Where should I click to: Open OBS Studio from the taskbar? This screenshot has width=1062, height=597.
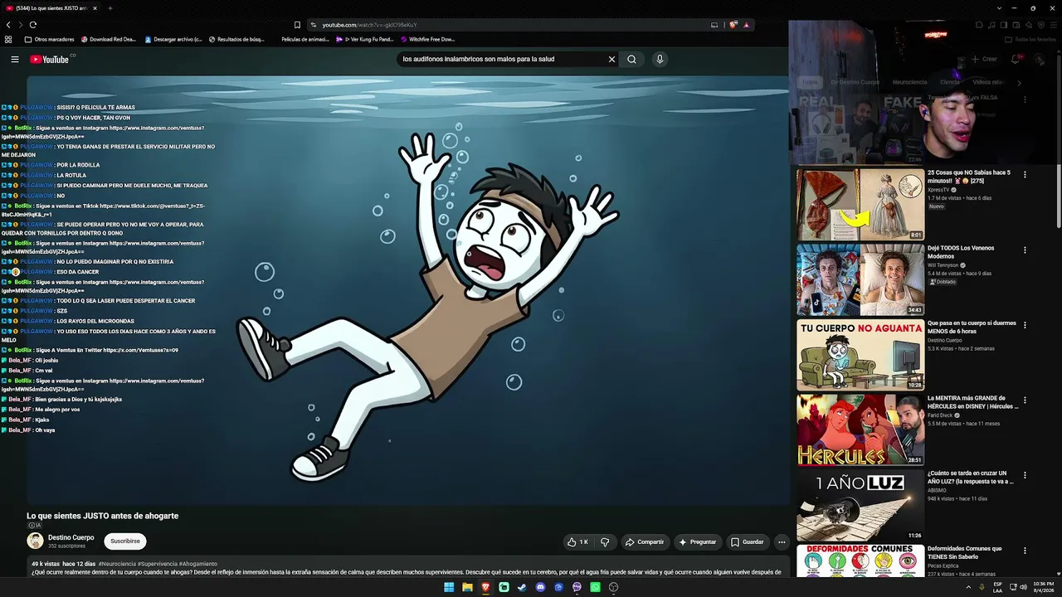coord(613,587)
